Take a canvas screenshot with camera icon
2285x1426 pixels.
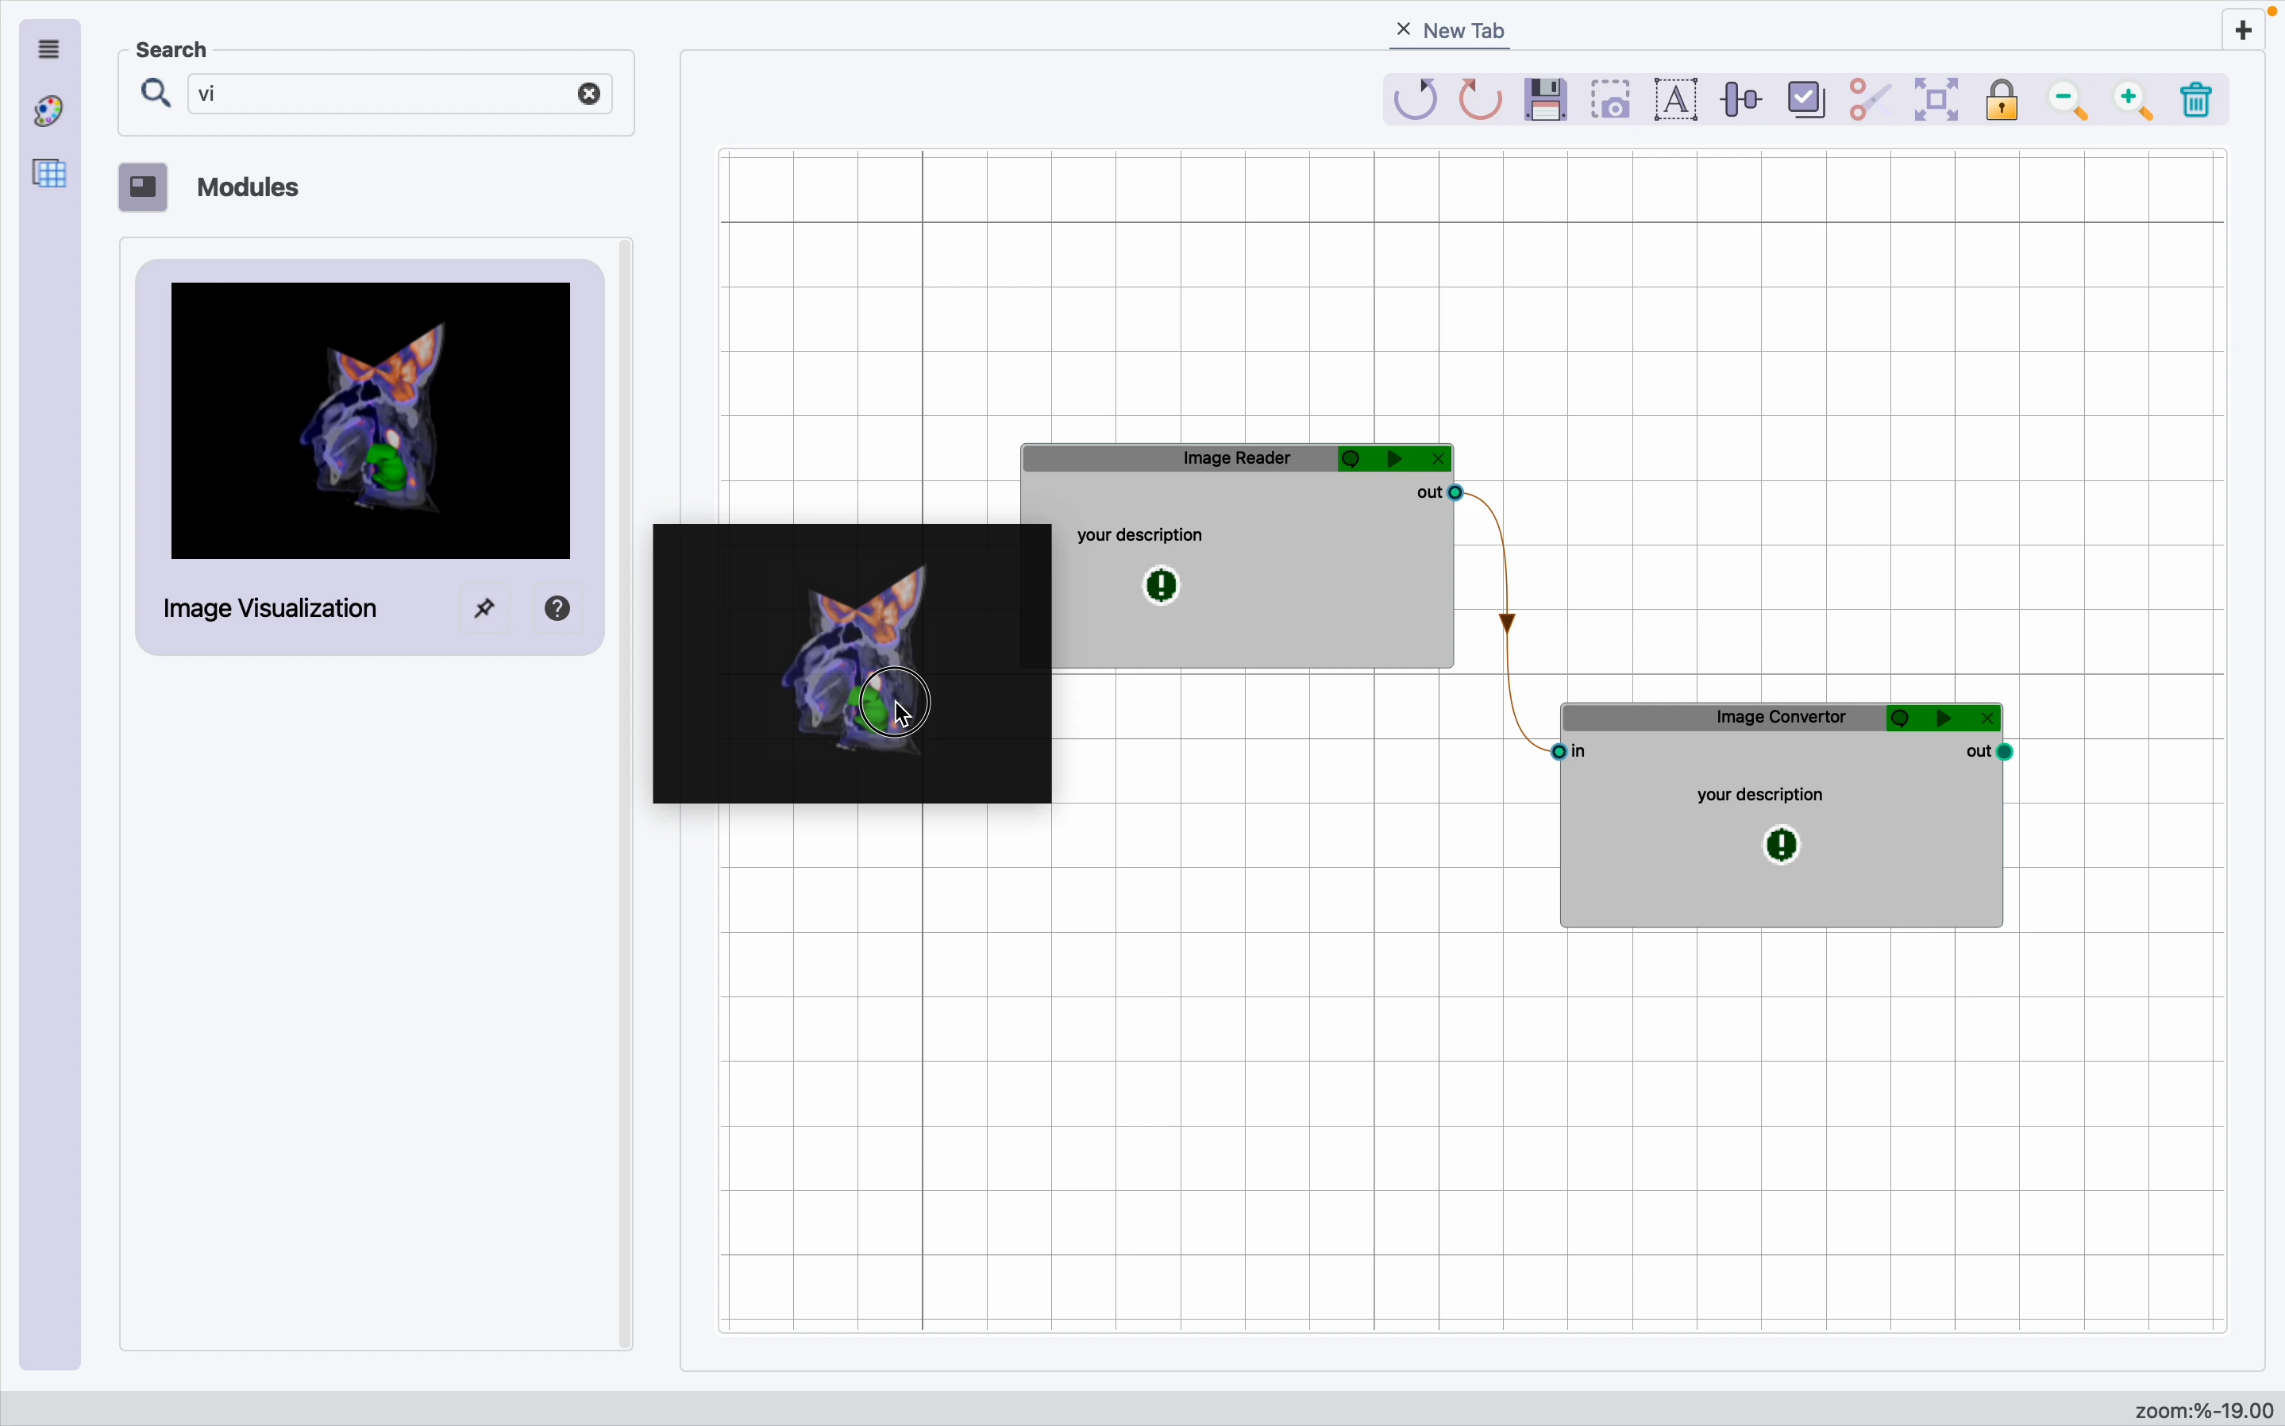click(x=1613, y=99)
